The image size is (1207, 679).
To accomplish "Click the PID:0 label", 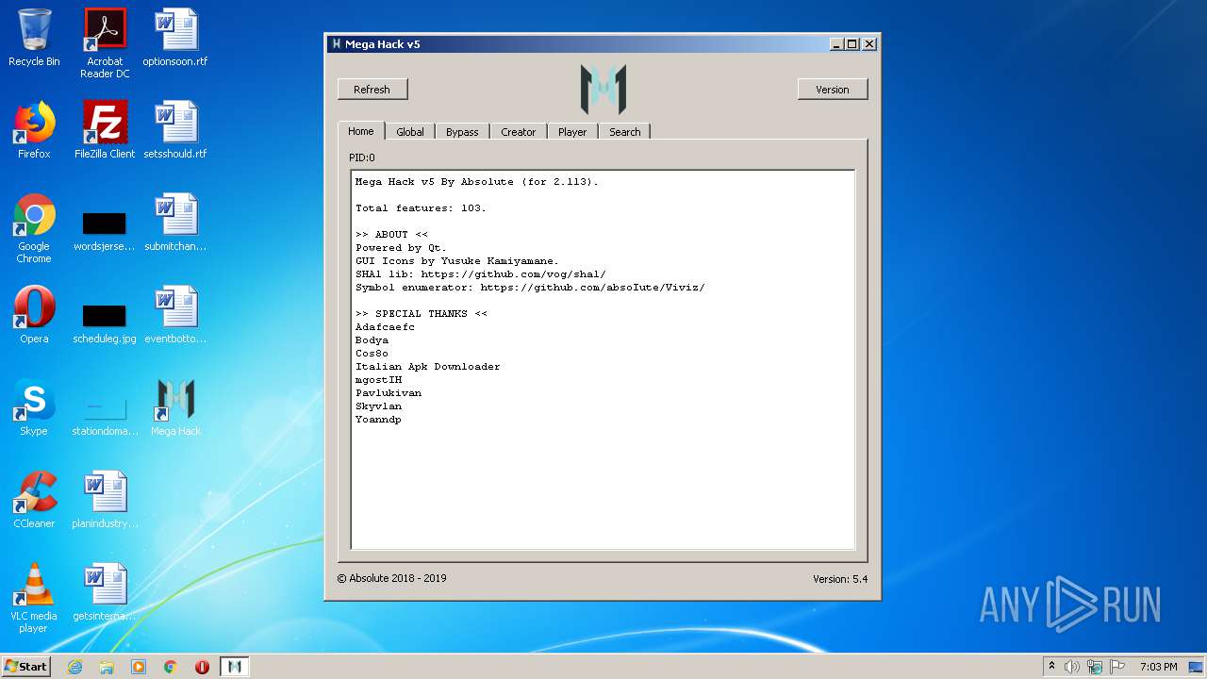I will point(362,157).
